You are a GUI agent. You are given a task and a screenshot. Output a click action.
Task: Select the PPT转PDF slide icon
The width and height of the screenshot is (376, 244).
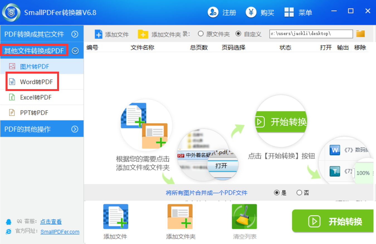[12, 112]
